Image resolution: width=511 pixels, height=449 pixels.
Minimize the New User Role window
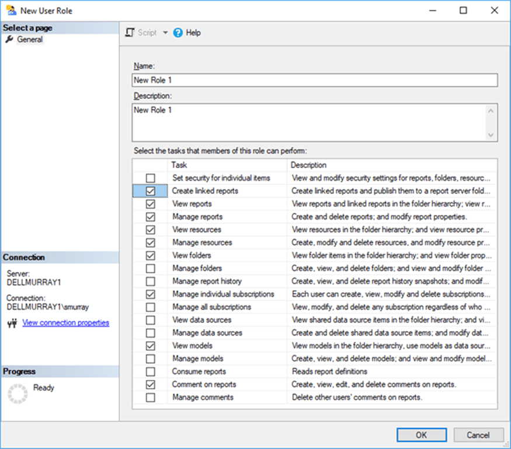click(x=433, y=11)
